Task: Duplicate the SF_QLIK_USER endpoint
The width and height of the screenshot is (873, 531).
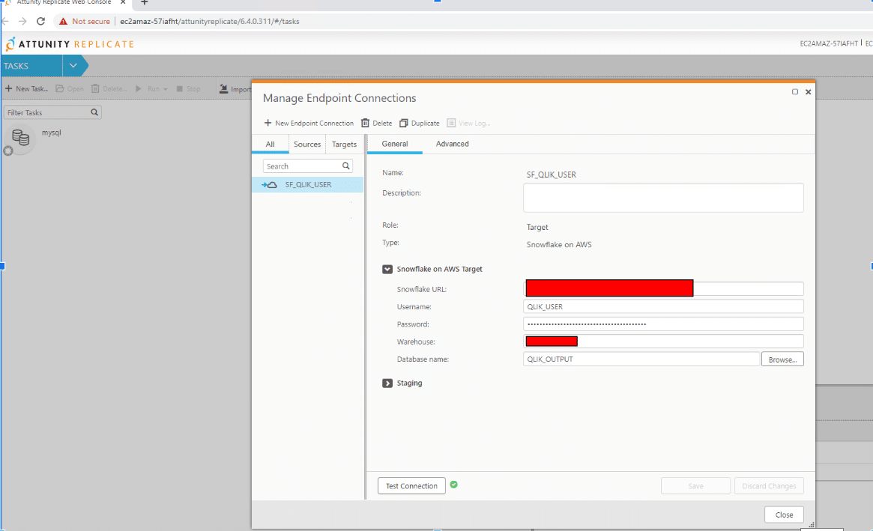Action: click(419, 123)
